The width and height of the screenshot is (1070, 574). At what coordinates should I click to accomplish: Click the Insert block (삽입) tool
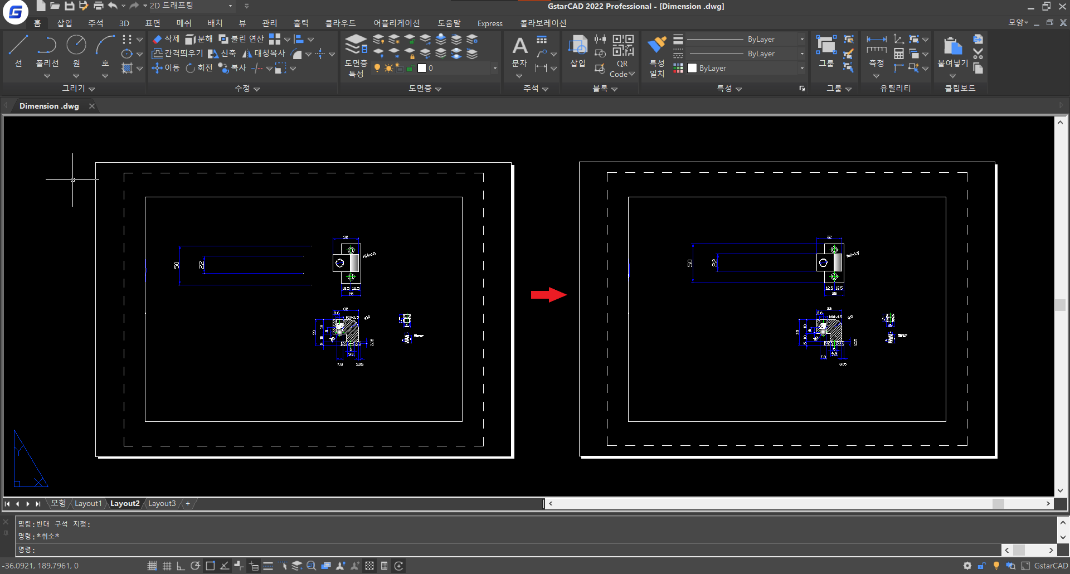[x=578, y=51]
